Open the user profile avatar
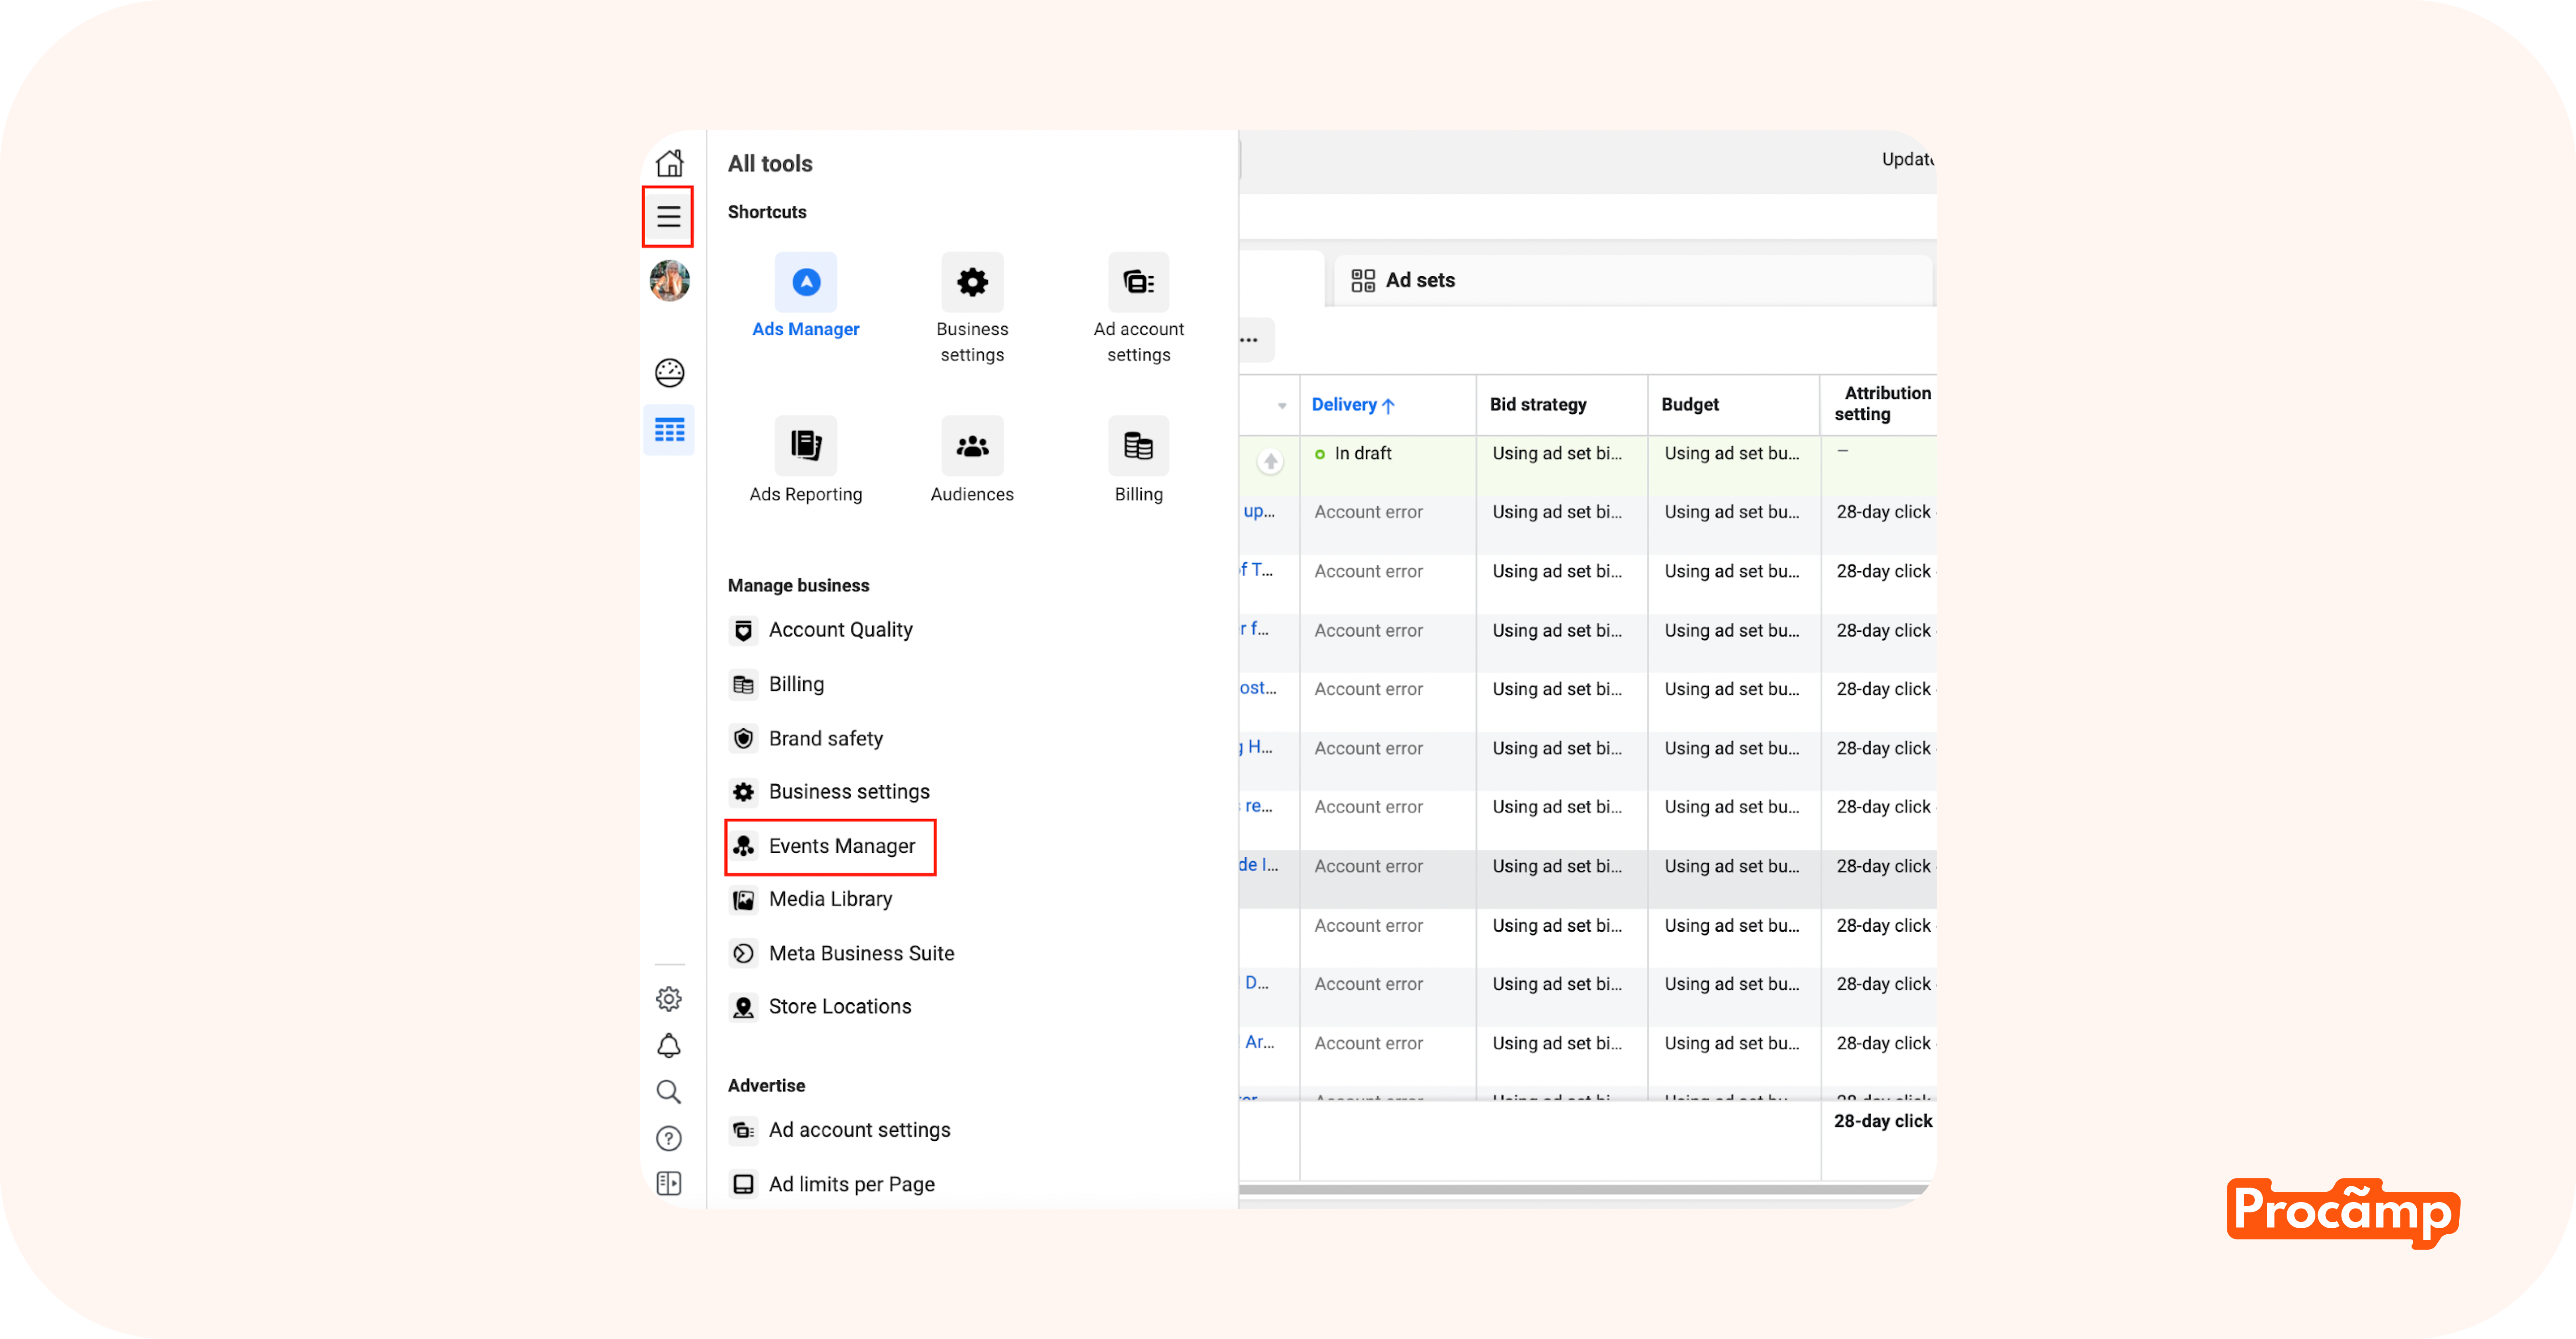This screenshot has height=1339, width=2576. (669, 281)
